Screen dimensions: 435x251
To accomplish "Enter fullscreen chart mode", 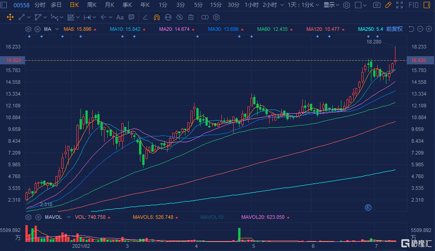I will point(399,5).
